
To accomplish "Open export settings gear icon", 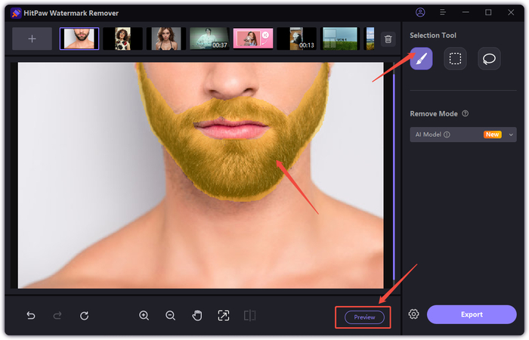I will (413, 314).
